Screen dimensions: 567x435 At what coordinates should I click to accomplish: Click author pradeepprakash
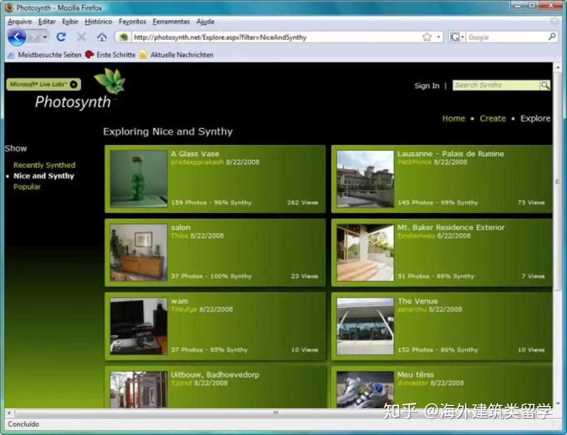[197, 162]
